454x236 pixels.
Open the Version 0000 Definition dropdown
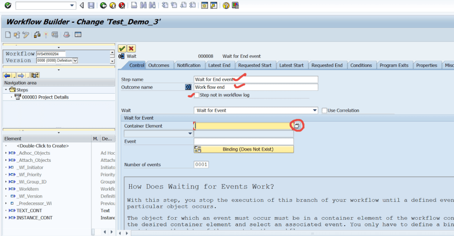pyautogui.click(x=75, y=60)
